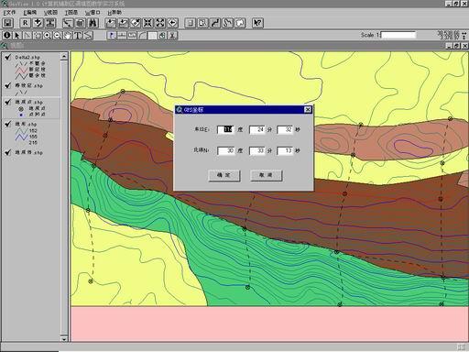Click the Save floppy disk icon

7,23
